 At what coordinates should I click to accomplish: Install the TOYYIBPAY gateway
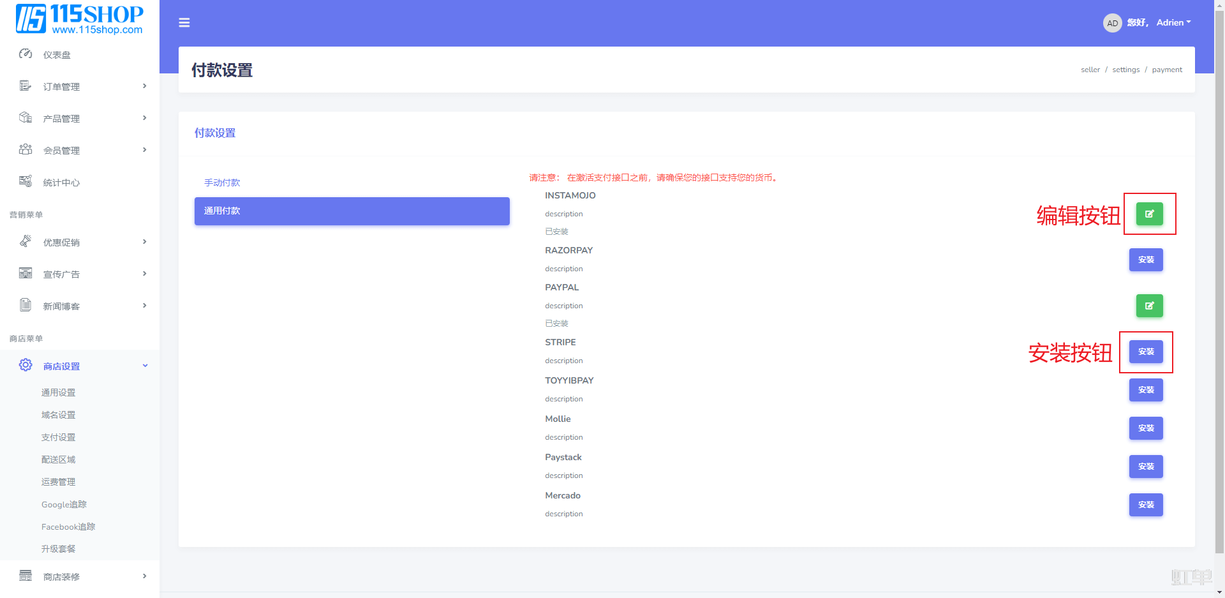1146,390
